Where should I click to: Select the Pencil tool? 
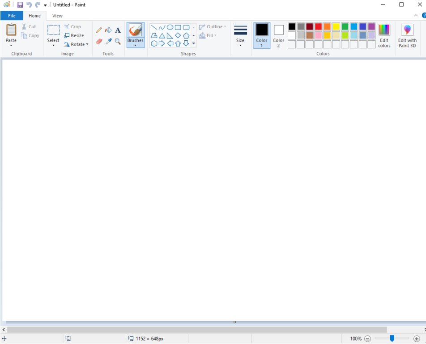pyautogui.click(x=98, y=30)
